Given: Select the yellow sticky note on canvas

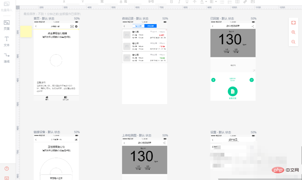Looking at the screenshot, I should 26,31.
